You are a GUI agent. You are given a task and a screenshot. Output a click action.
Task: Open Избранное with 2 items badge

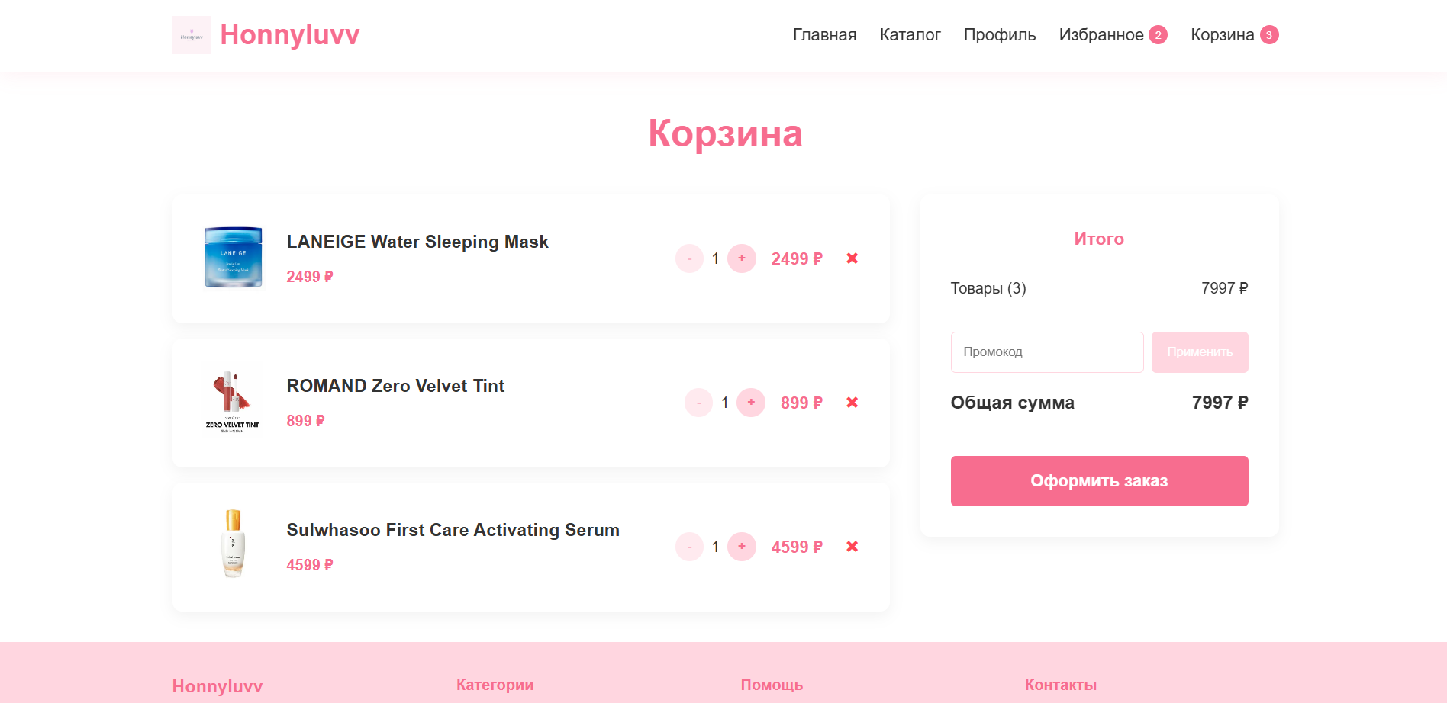[1113, 35]
